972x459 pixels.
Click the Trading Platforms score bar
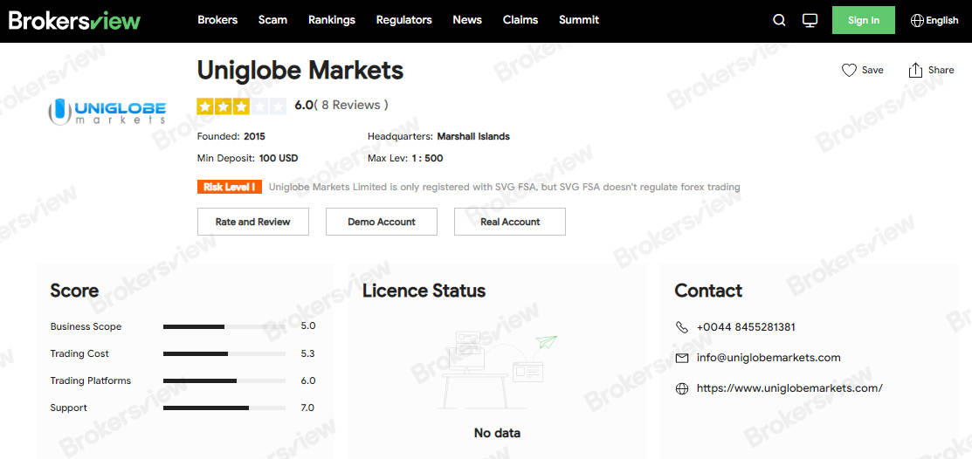pyautogui.click(x=224, y=381)
